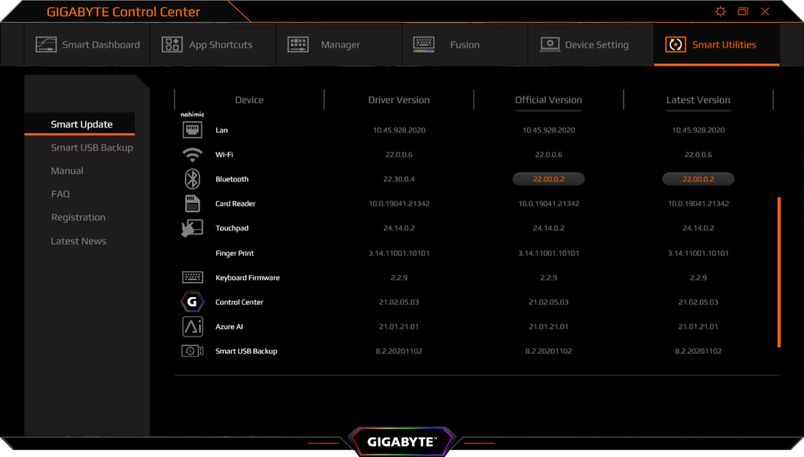Click the Azure AI device label
The width and height of the screenshot is (804, 457).
tap(229, 327)
